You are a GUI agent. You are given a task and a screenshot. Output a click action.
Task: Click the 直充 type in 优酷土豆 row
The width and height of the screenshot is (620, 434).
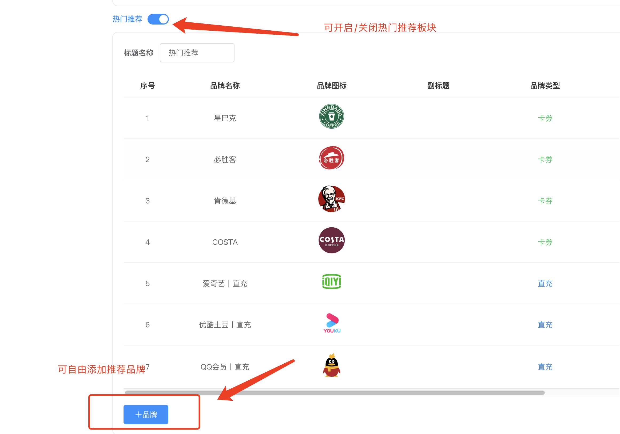[x=545, y=325]
